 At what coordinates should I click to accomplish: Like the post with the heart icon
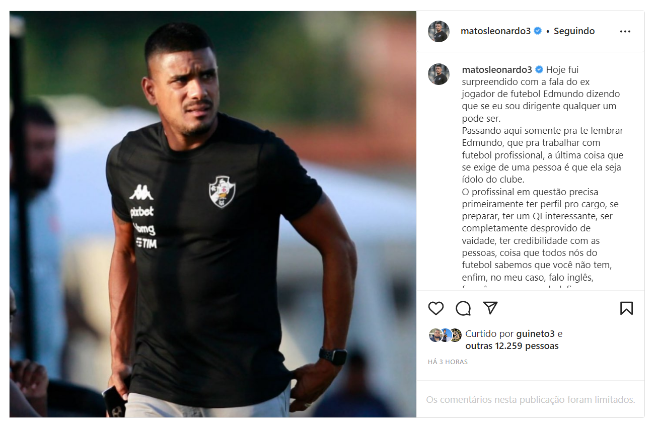pyautogui.click(x=436, y=308)
